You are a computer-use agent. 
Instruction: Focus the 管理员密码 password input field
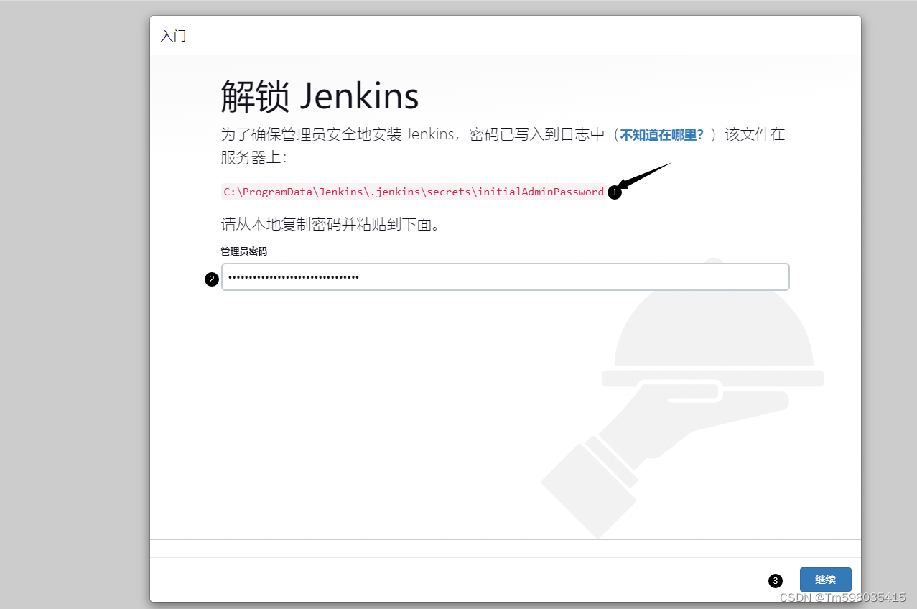pos(506,277)
